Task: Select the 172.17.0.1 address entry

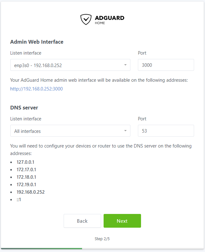Action: [x=26, y=170]
